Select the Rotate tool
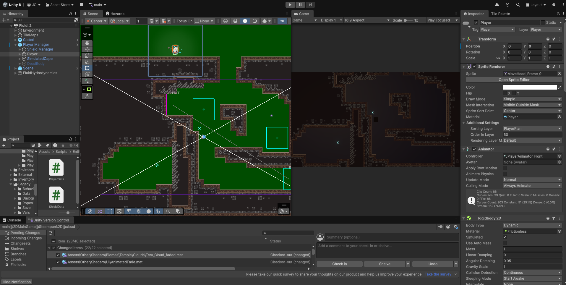 pyautogui.click(x=87, y=56)
